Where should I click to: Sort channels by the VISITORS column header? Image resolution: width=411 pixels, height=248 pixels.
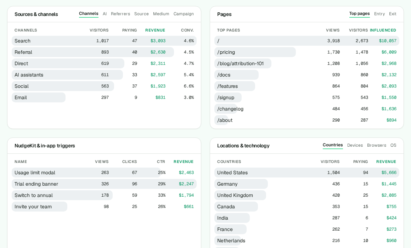pyautogui.click(x=99, y=30)
